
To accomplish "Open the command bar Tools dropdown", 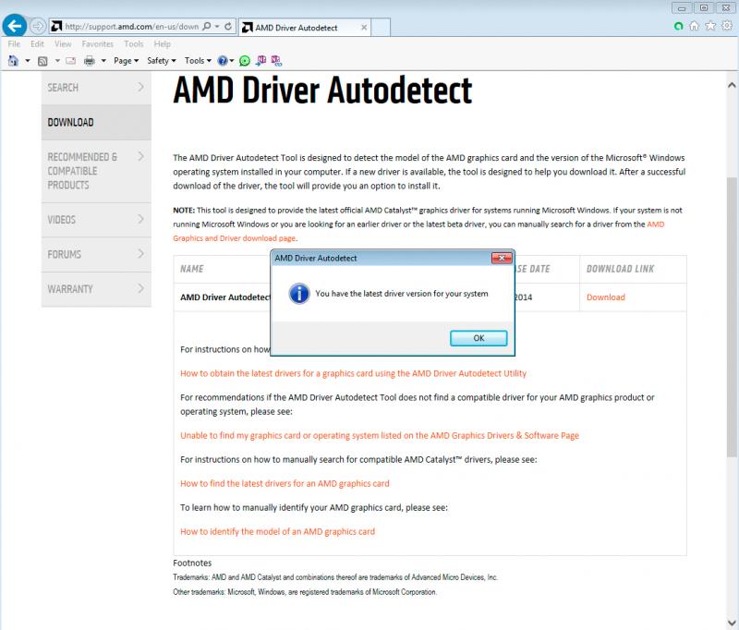I will (x=198, y=61).
